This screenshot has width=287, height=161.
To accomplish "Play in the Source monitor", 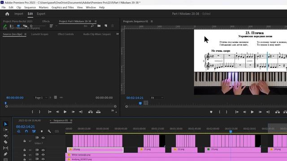I will 65,112.
